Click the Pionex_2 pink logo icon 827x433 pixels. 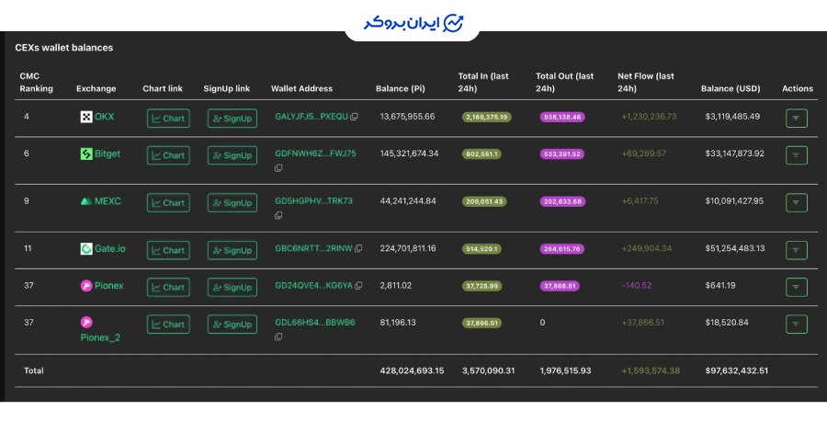click(86, 323)
